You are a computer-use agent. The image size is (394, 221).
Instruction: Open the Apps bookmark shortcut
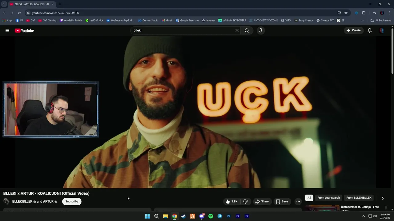point(8,21)
